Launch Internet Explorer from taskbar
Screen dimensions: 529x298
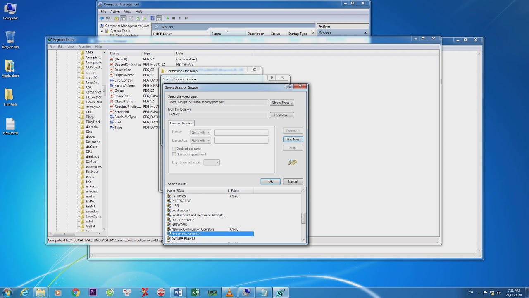point(25,293)
